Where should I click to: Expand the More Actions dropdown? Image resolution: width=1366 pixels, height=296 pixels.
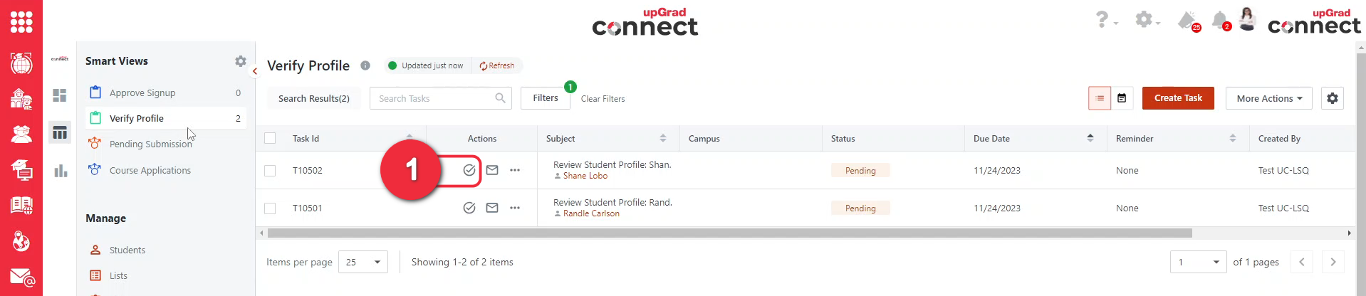click(1269, 98)
